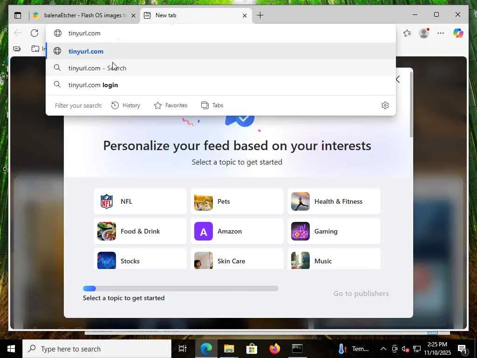Select the NFL topic card
The height and width of the screenshot is (358, 477).
(140, 201)
